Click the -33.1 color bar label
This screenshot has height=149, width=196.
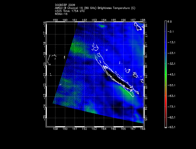pos(171,64)
